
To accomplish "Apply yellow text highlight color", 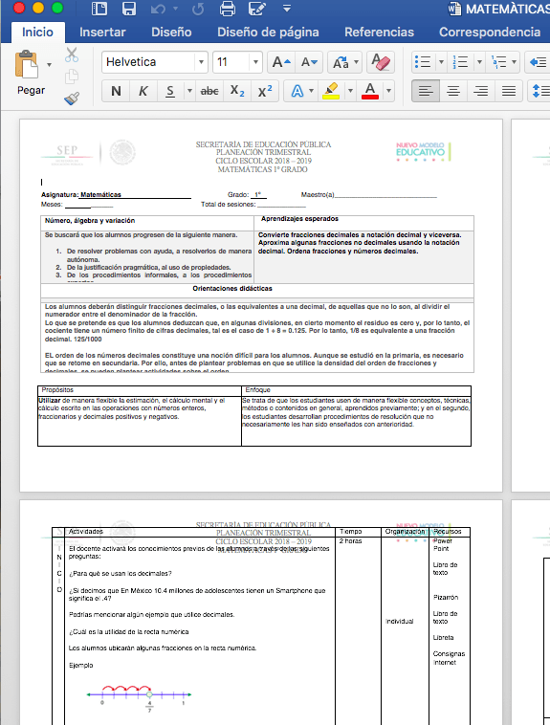I will (331, 91).
